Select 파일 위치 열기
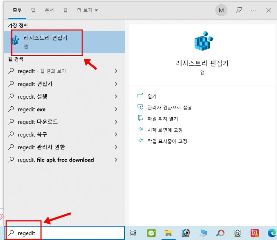This screenshot has height=240, width=277. (163, 119)
